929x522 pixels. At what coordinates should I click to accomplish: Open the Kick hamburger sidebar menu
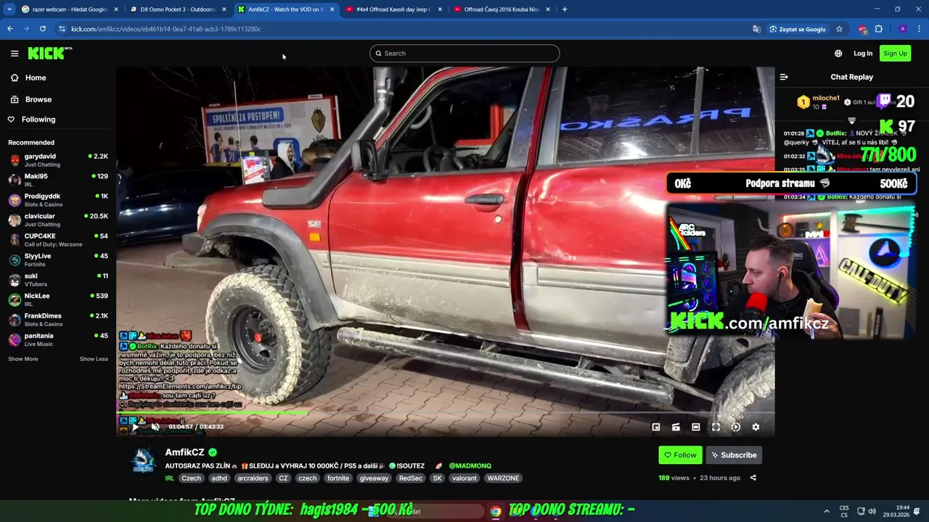[x=15, y=53]
